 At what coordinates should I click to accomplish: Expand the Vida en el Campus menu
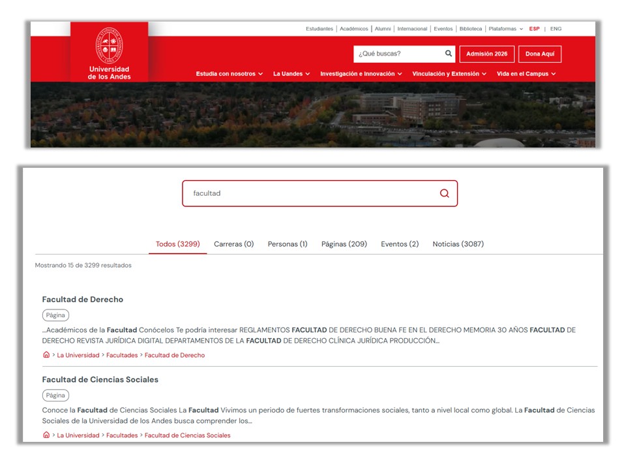pos(526,74)
